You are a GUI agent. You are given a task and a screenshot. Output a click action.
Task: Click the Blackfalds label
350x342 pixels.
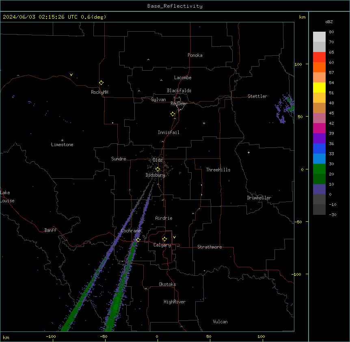tap(179, 91)
